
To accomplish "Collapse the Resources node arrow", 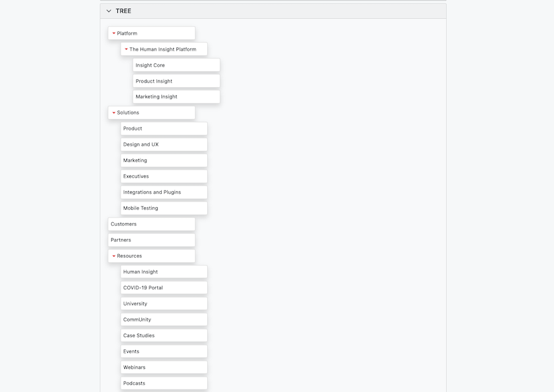I will [x=114, y=256].
